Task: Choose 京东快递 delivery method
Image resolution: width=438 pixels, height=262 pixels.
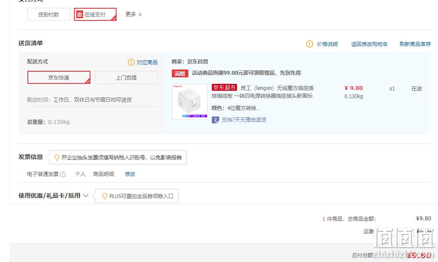Action: (59, 77)
